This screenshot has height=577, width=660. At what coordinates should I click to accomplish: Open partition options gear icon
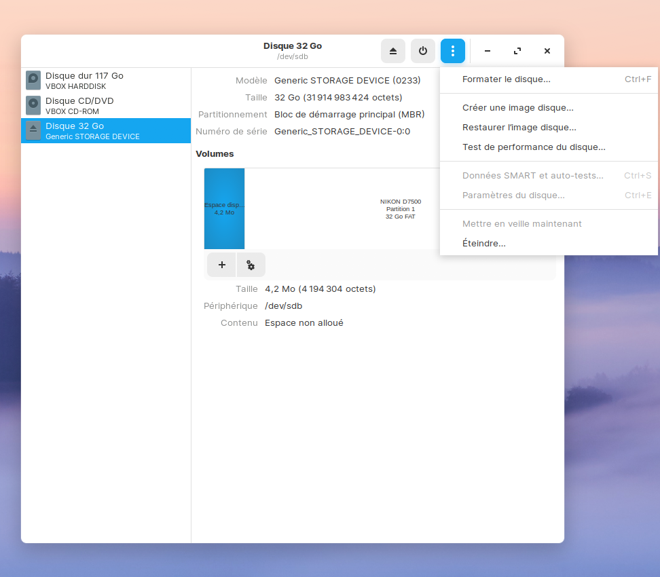pos(251,265)
